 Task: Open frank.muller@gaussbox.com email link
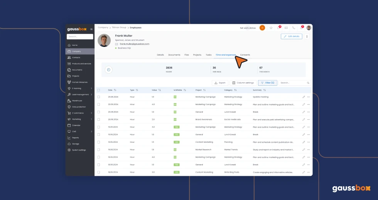[134, 44]
